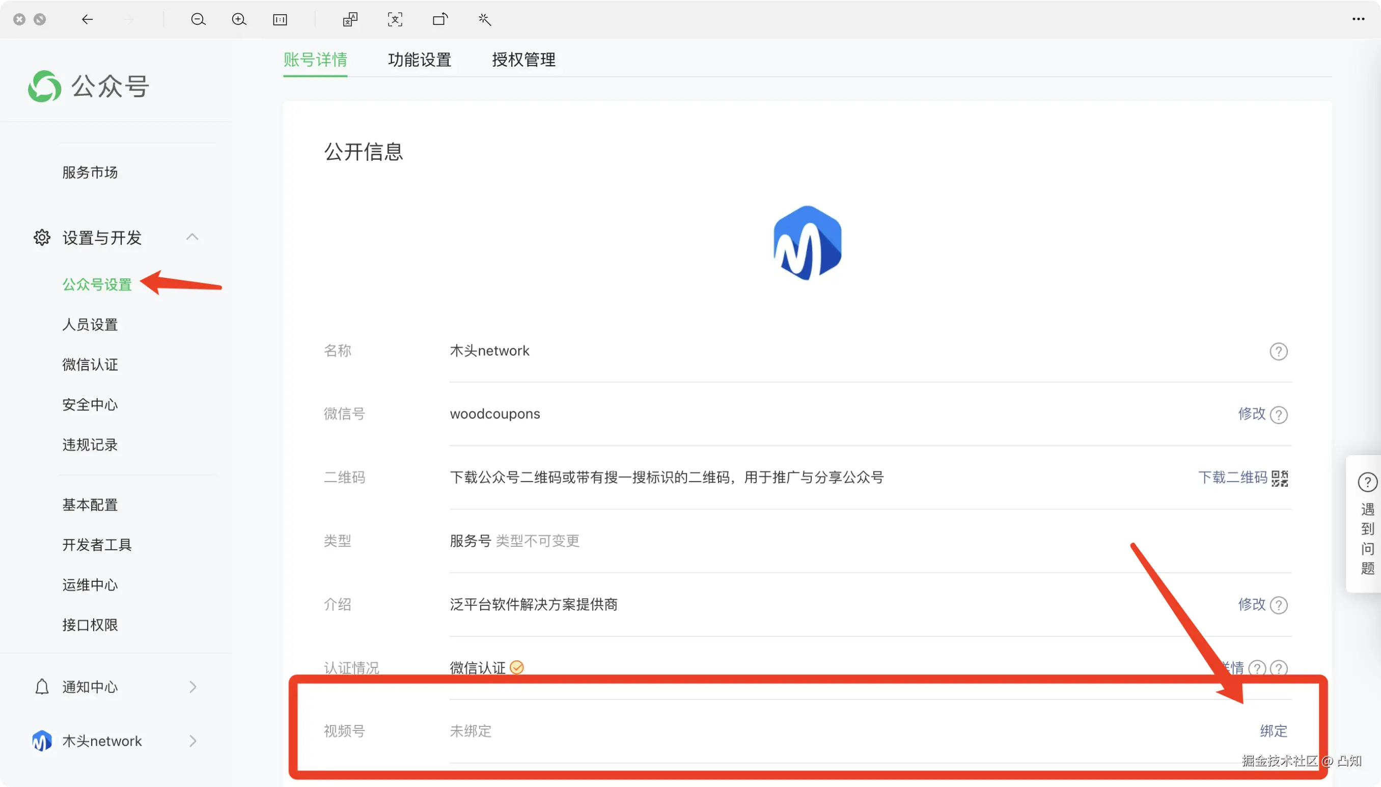Click the zoom out magnifier icon
The width and height of the screenshot is (1381, 787).
click(198, 20)
